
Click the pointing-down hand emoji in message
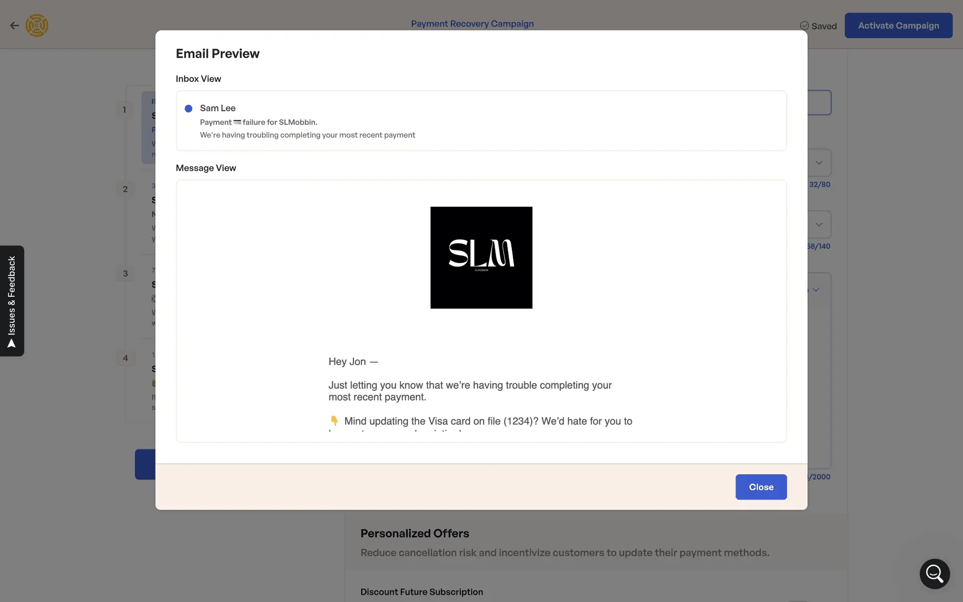334,421
